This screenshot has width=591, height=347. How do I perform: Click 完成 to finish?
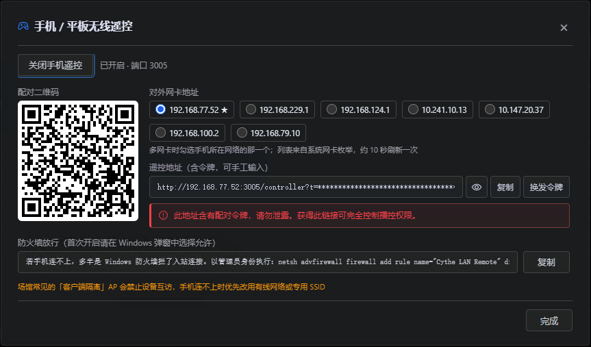click(x=549, y=320)
